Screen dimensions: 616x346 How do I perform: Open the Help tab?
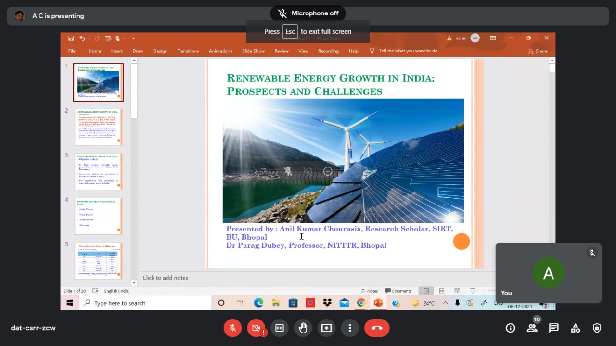(x=354, y=51)
